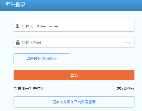Click the blue 点击按钮进行验证 label text
The width and height of the screenshot is (142, 111).
41,59
